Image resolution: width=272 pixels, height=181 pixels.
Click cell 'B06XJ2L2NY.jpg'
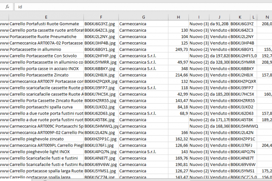click(101, 37)
